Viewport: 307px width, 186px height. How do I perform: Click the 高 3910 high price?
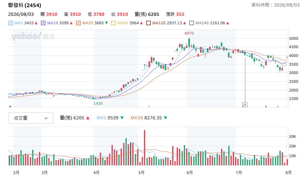pos(72,14)
